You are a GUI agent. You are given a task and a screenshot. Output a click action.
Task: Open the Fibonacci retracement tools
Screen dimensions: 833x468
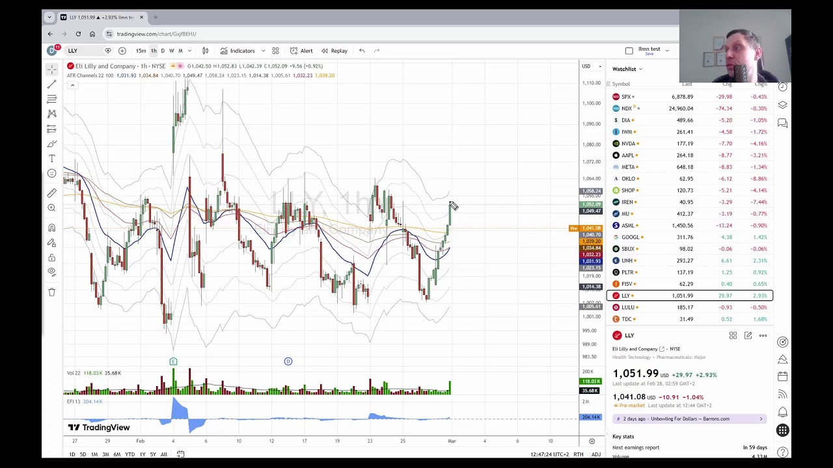(51, 99)
